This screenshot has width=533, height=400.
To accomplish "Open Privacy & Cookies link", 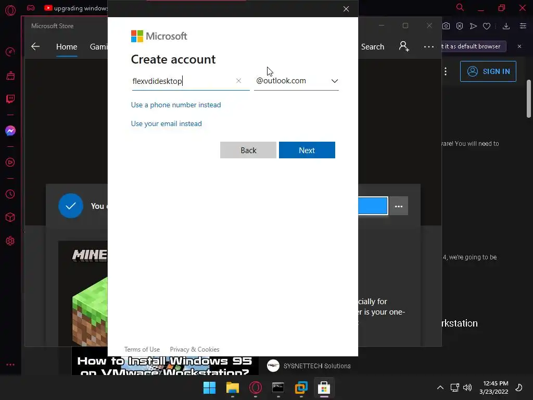I will 195,349.
